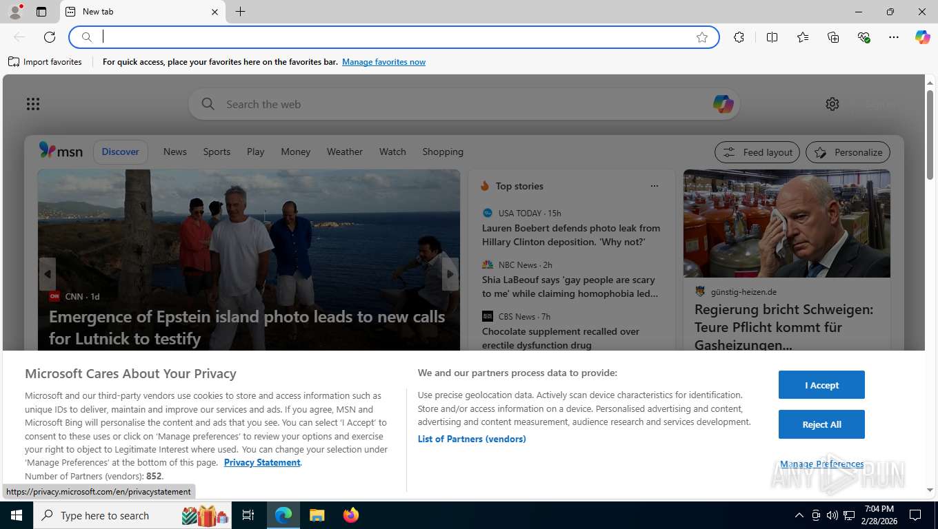This screenshot has width=938, height=529.
Task: Toggle Split screen view
Action: [772, 37]
